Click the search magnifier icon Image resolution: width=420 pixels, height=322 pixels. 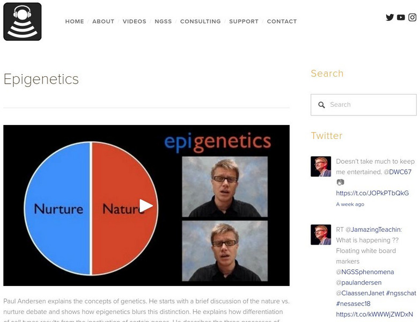pos(322,105)
